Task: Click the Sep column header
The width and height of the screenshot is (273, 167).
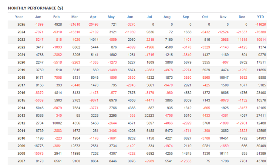Action: 186,17
